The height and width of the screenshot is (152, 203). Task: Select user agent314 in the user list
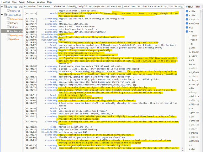pos(194,112)
